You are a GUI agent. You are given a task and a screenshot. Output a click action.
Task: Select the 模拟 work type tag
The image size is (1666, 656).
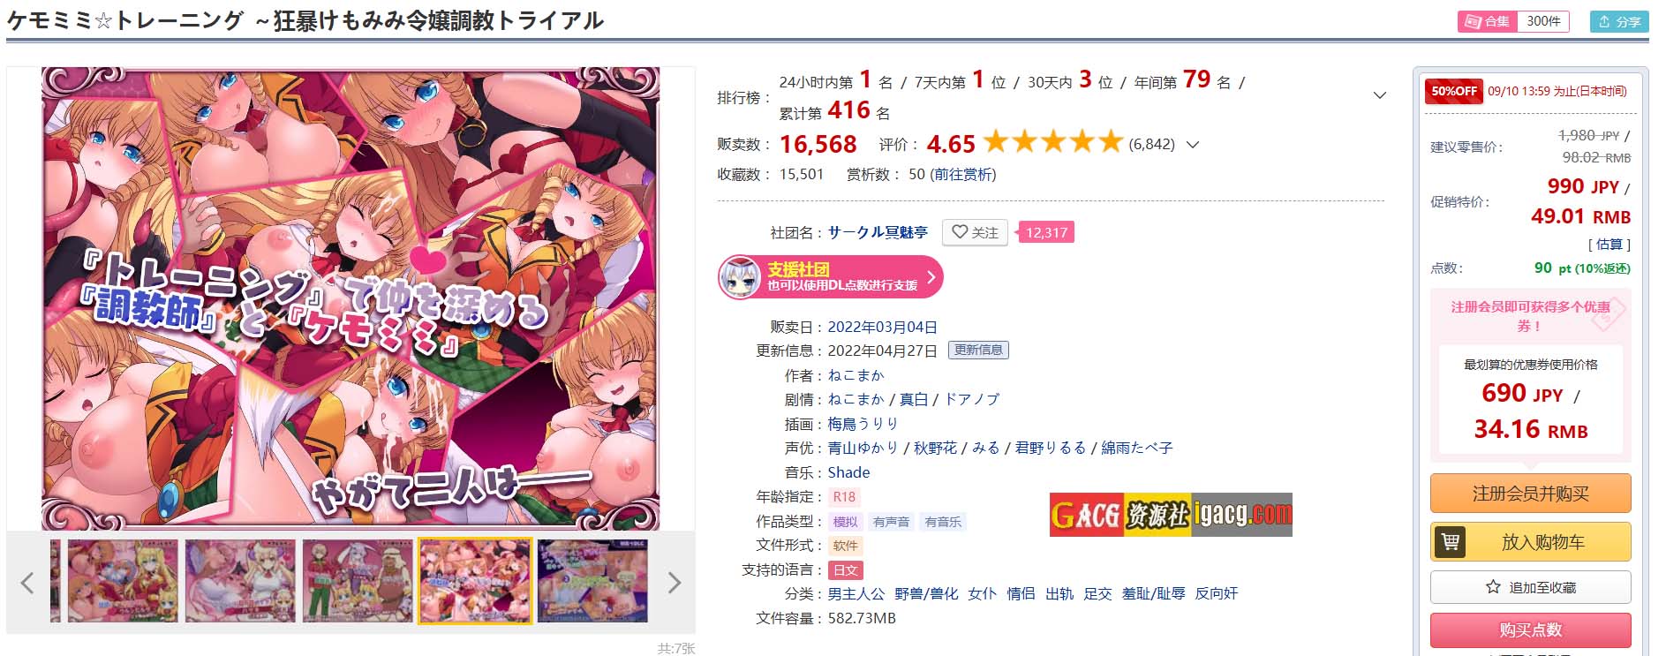[x=845, y=522]
